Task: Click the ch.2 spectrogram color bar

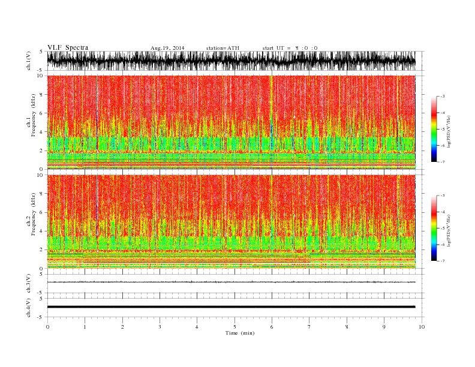Action: pyautogui.click(x=434, y=228)
